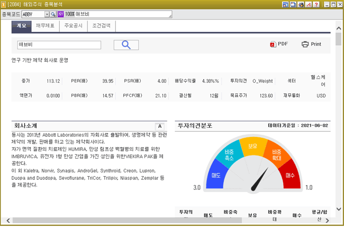344x227 pixels.
Task: Click the 100% 애브비 stock name field
Action: (118, 14)
